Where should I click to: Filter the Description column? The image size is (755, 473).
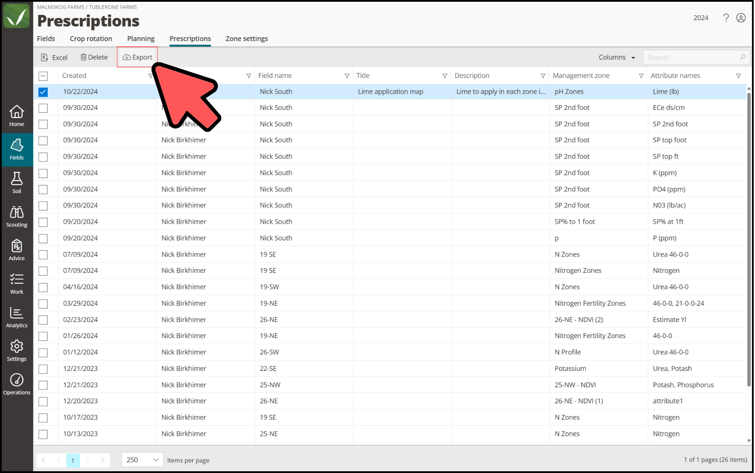tap(543, 76)
